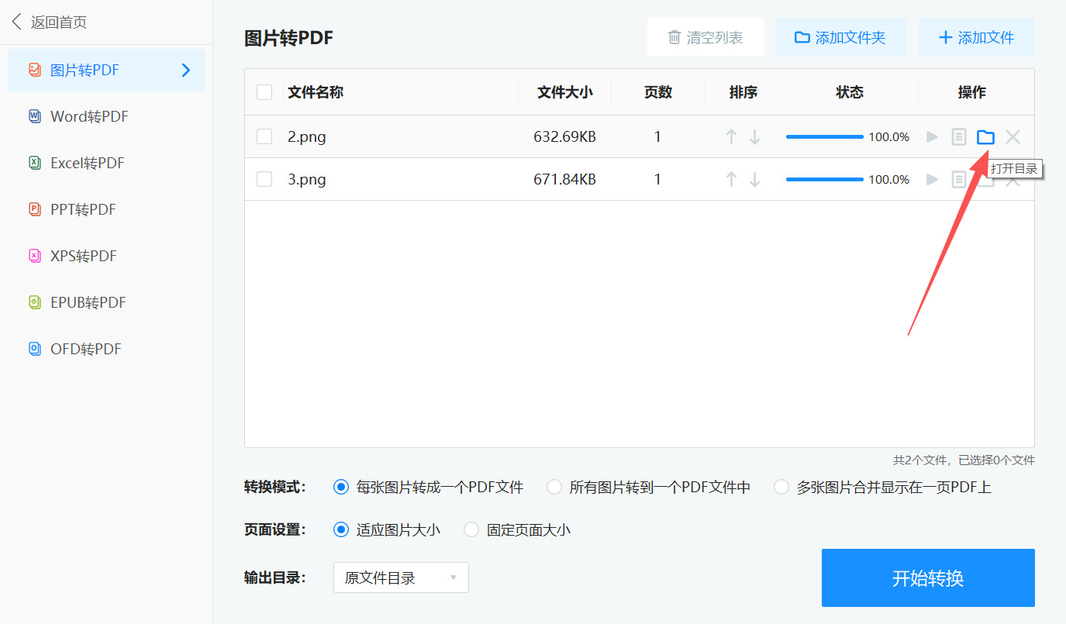Select EPUB转PDF from the sidebar
The width and height of the screenshot is (1066, 624).
85,302
